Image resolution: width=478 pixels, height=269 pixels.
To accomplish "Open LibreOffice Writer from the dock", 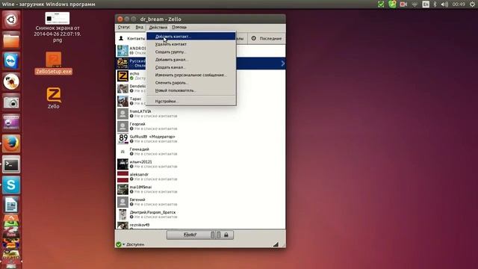I will coord(11,205).
